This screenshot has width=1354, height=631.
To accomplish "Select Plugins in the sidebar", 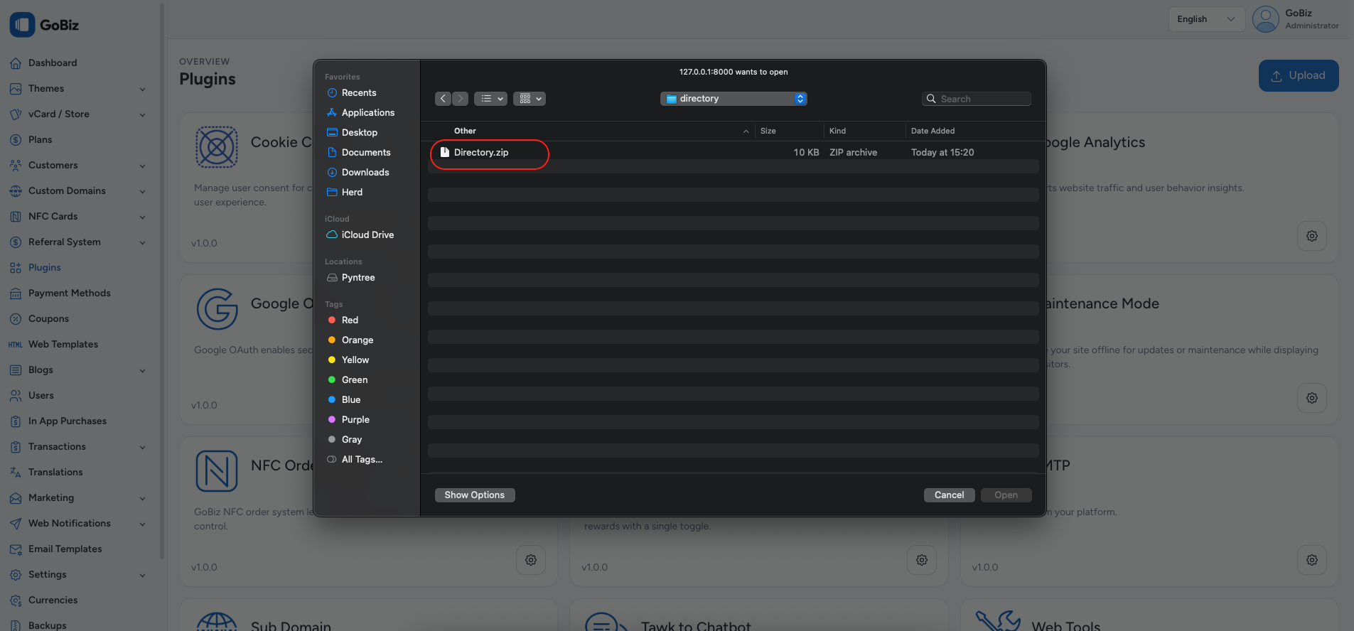I will coord(45,267).
